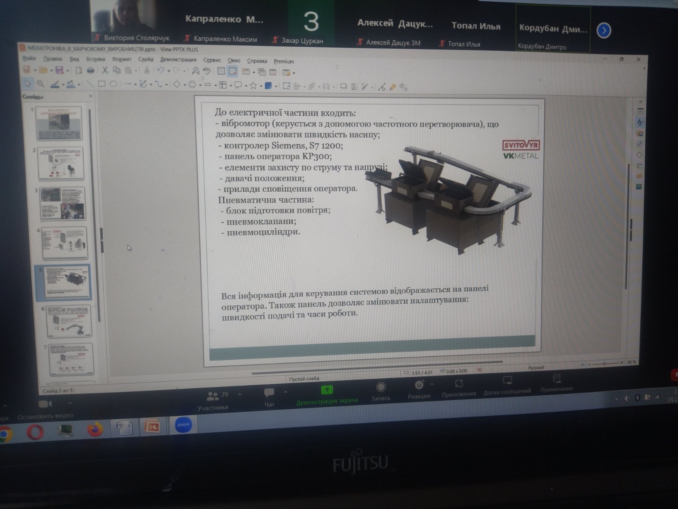Select slide 6 thumbnail
This screenshot has height=509, width=678.
tap(68, 322)
